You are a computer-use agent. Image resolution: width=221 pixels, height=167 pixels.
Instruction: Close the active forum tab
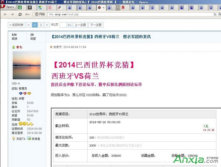tap(104, 8)
